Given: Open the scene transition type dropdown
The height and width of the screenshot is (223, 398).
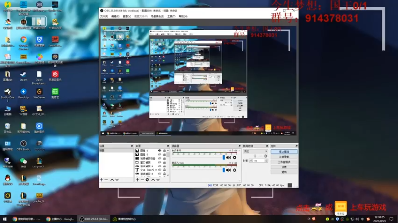Looking at the screenshot, I should (x=255, y=151).
